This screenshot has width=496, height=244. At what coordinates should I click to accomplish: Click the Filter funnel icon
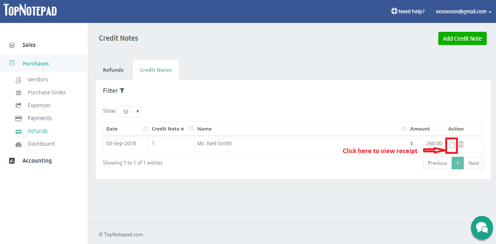tap(122, 91)
